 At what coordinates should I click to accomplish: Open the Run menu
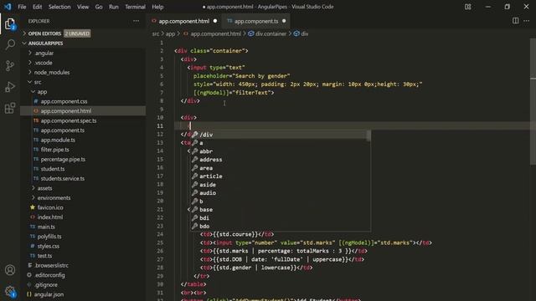114,7
